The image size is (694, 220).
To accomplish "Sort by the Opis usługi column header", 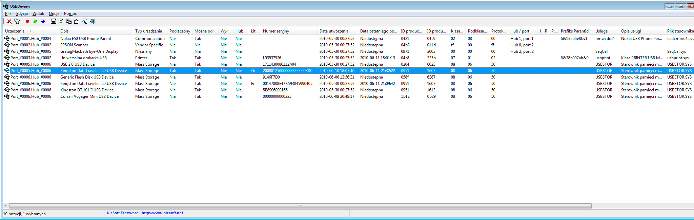I will 642,31.
